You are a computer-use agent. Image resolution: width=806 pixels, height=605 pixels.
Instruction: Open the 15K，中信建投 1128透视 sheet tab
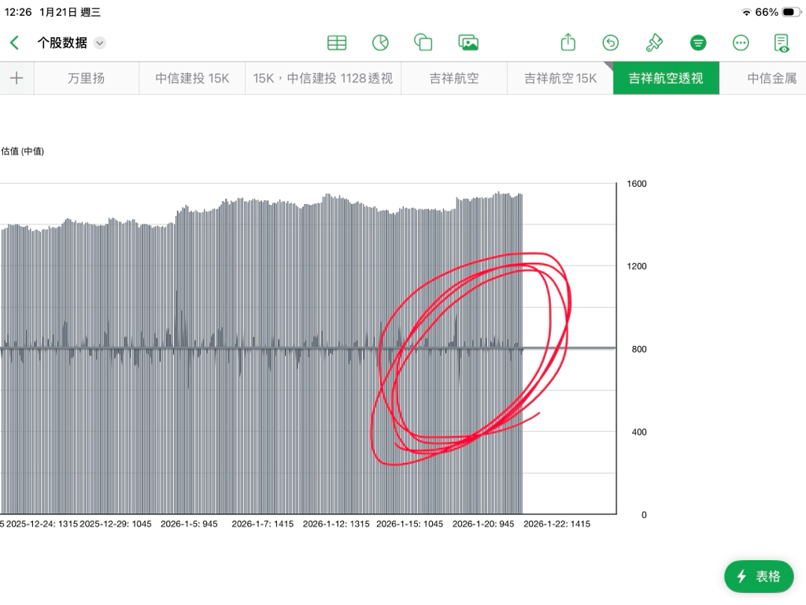point(323,78)
